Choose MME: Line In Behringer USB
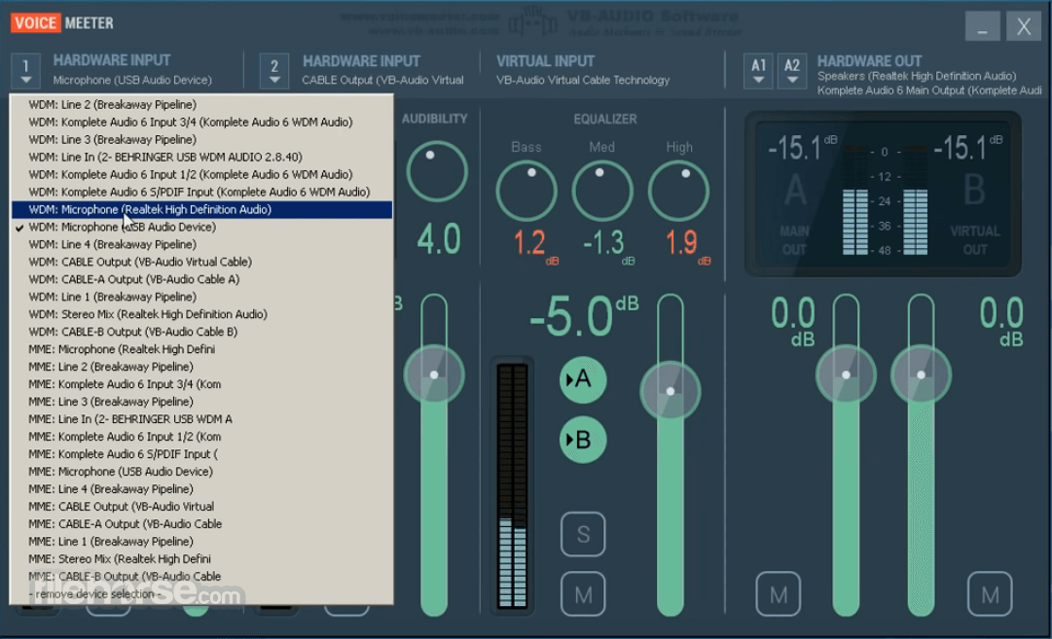Viewport: 1052px width, 639px height. [x=202, y=418]
